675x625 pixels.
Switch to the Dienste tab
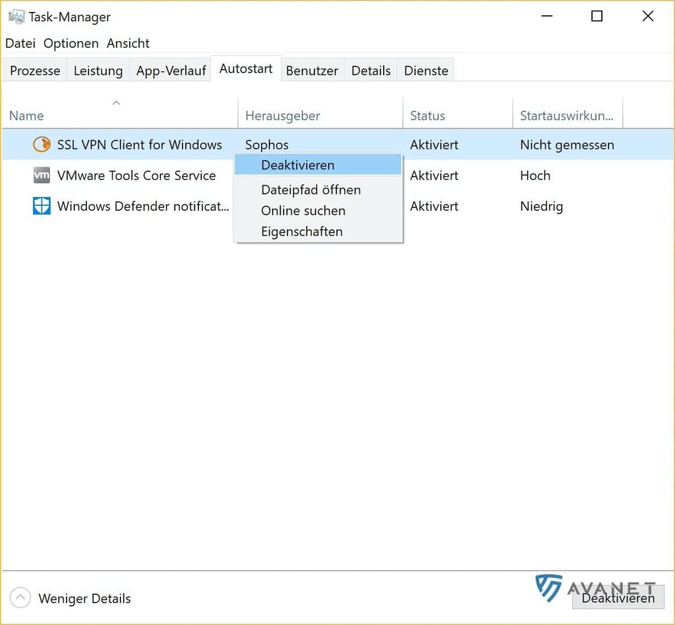[x=426, y=70]
